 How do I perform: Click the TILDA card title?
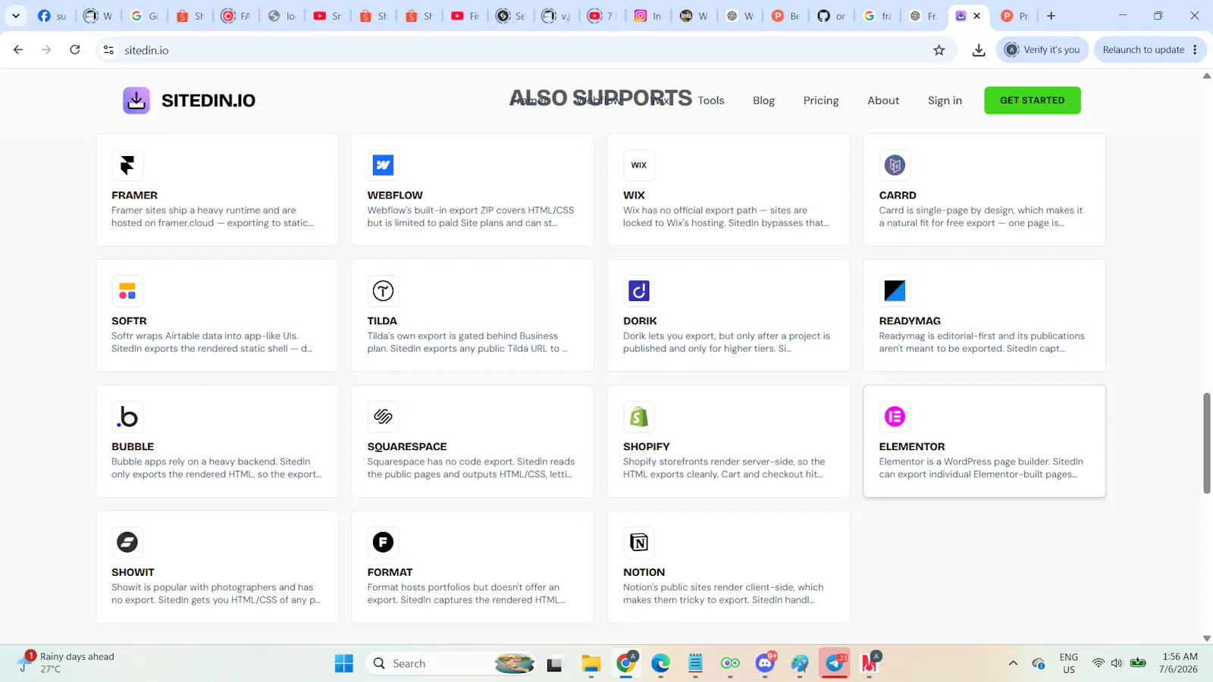point(382,321)
